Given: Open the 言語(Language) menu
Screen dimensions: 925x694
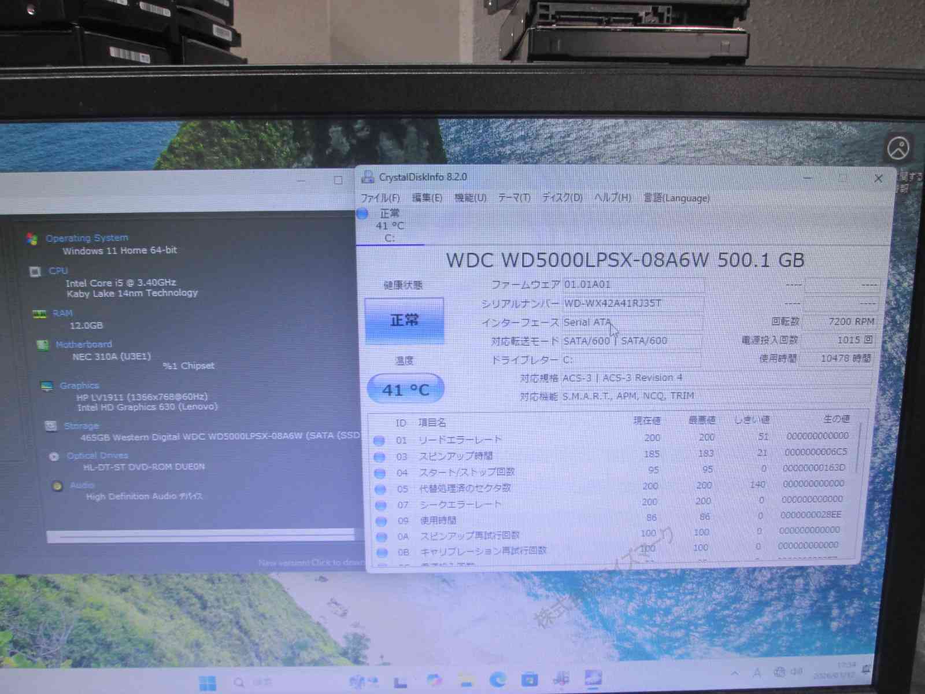Looking at the screenshot, I should click(676, 198).
